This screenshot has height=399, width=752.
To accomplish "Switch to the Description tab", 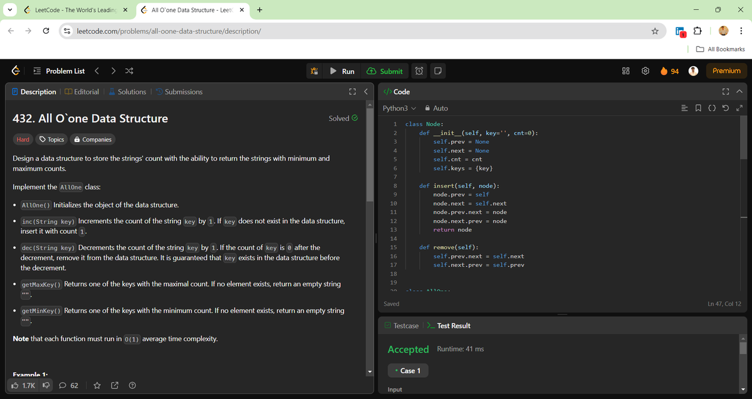I will pyautogui.click(x=34, y=92).
